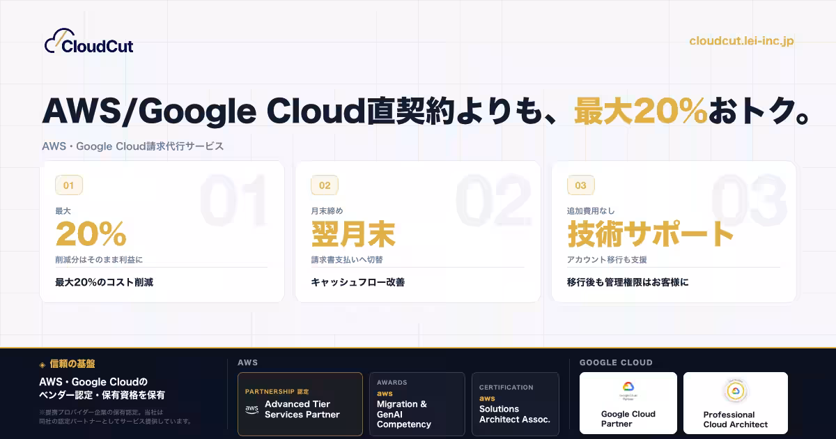Click the AWS logo in Advanced Tier card

[251, 409]
